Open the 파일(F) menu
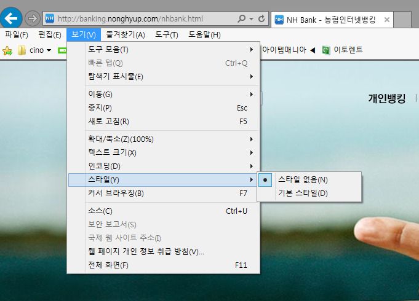The image size is (419, 301). coord(16,34)
